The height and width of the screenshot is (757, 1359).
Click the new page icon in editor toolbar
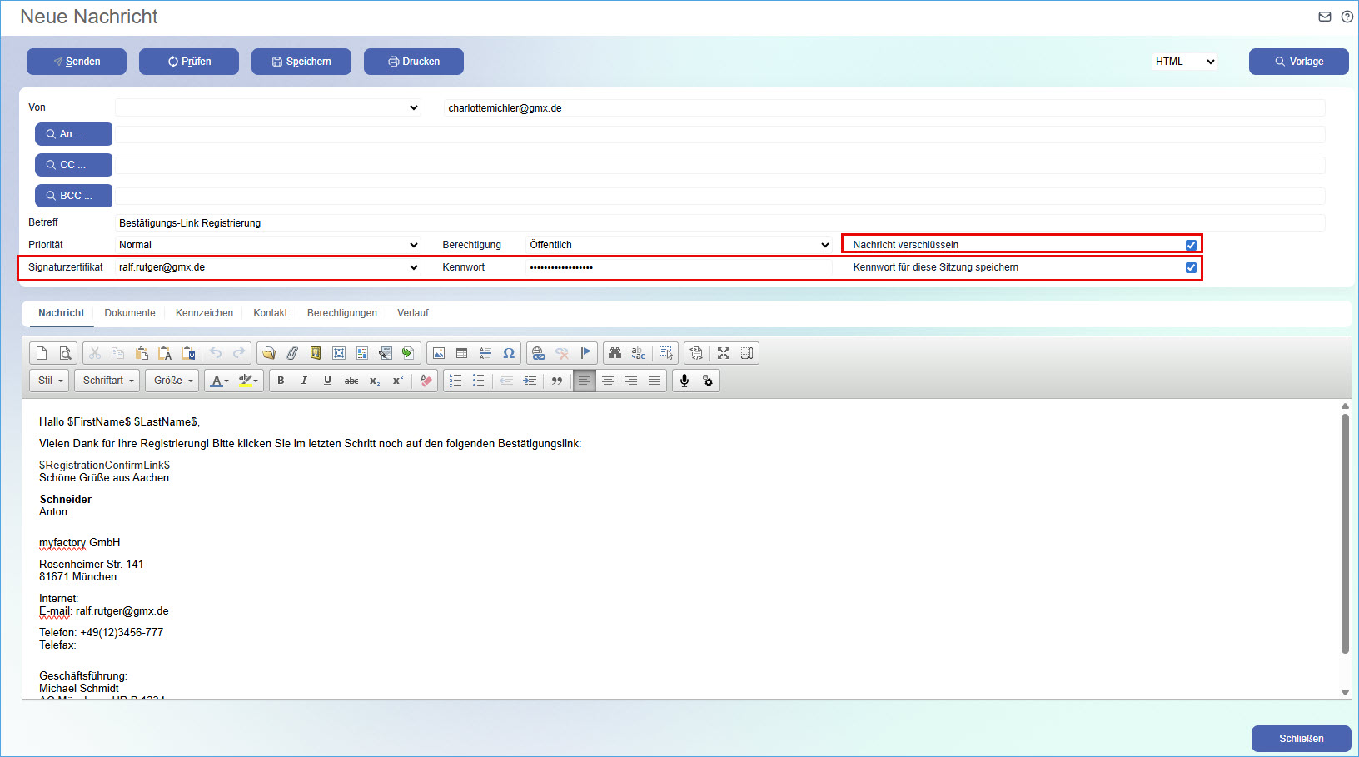click(42, 353)
